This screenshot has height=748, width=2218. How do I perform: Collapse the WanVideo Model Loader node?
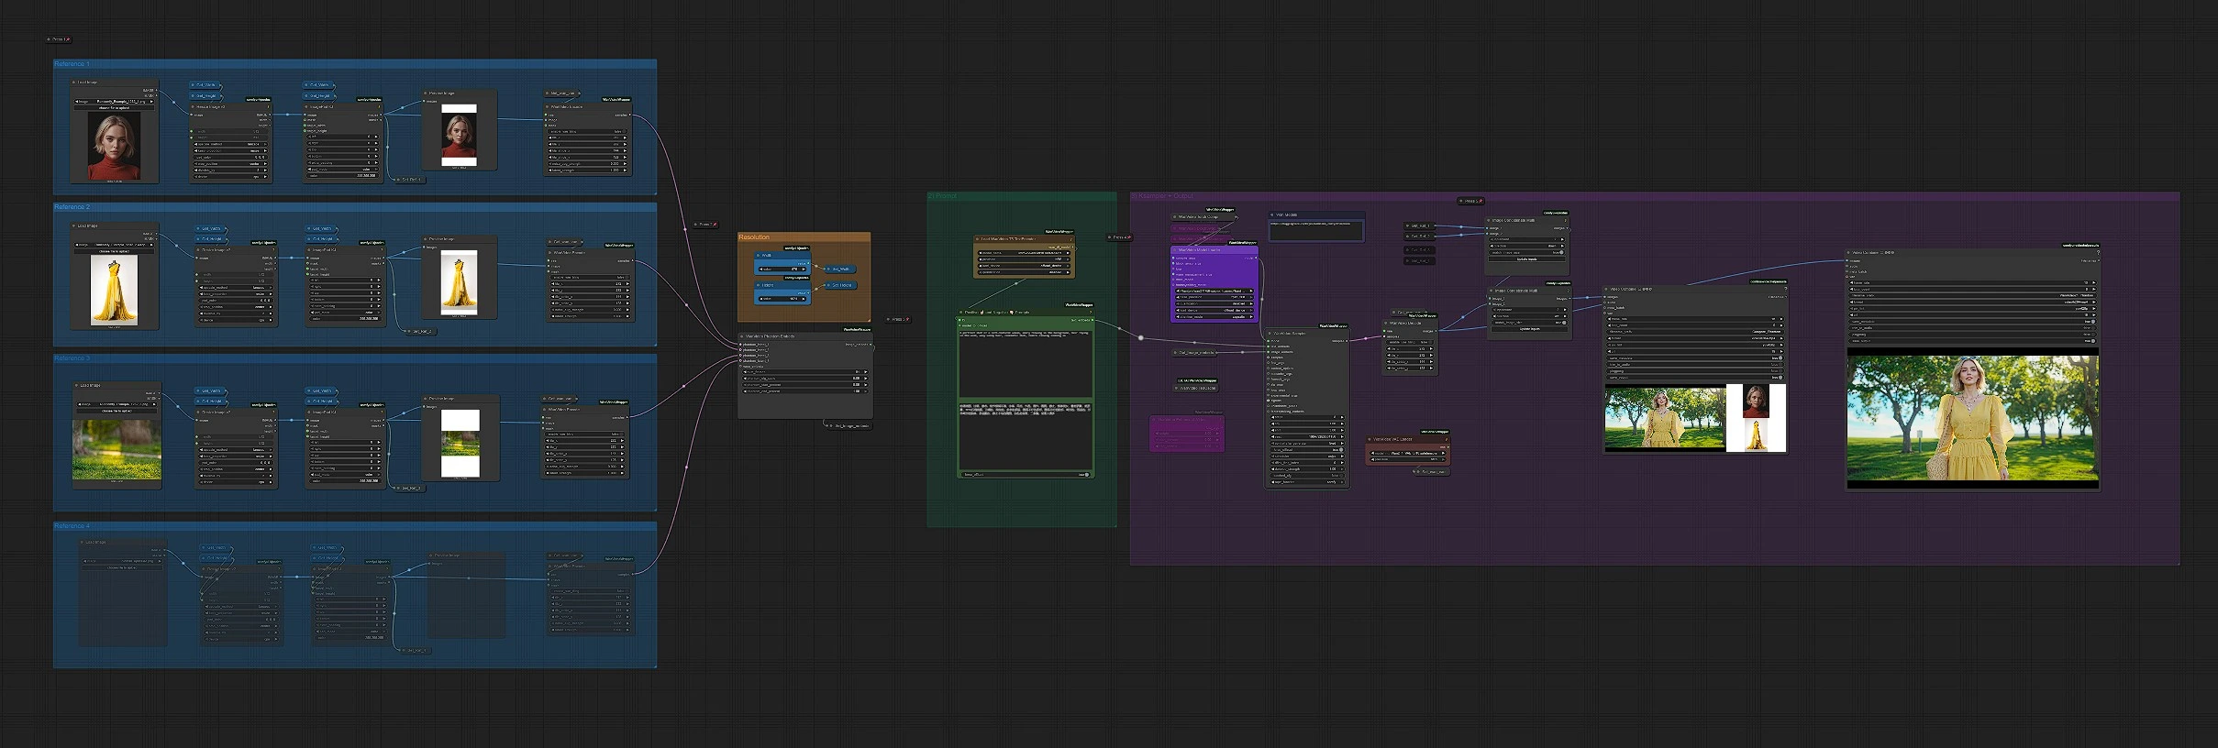[x=1175, y=249]
